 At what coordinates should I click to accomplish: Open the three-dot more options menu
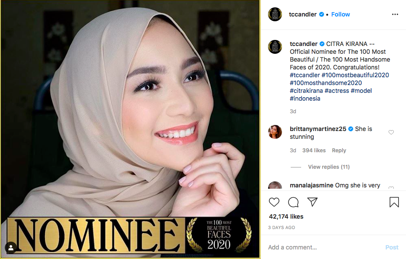pyautogui.click(x=395, y=14)
